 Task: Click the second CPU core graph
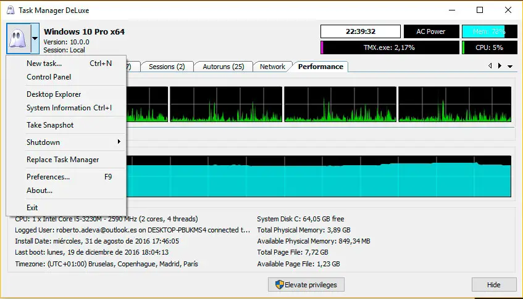pos(226,104)
